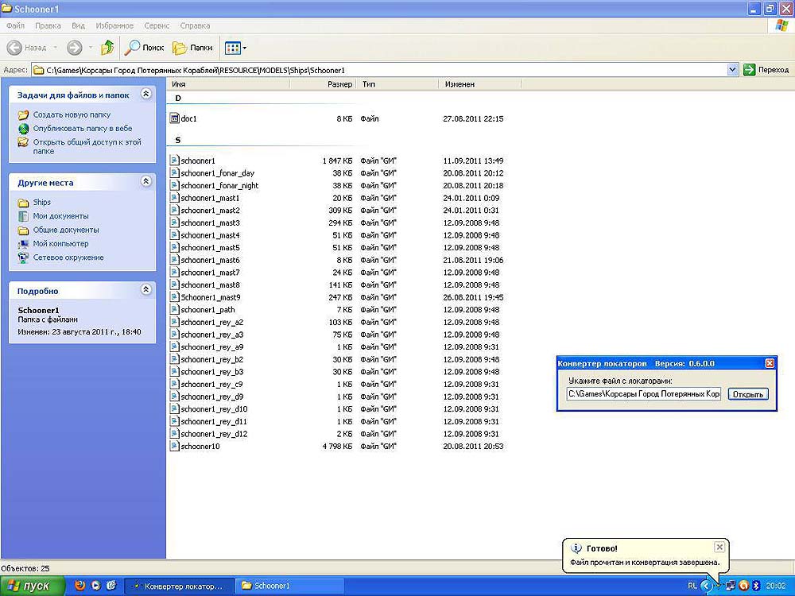The width and height of the screenshot is (795, 596).
Task: Switch to Конвертер локатор... taskbar button
Action: coord(179,586)
